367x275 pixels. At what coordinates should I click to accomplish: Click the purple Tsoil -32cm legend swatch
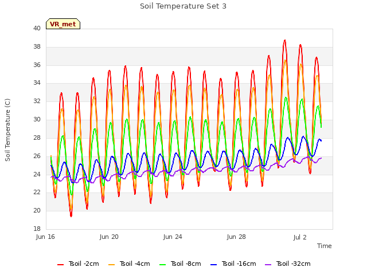(268, 265)
